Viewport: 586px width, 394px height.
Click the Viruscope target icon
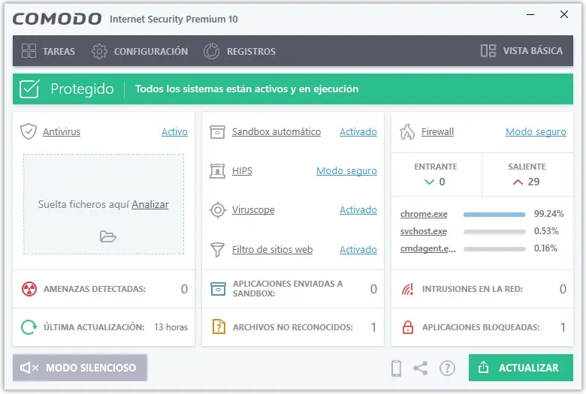tap(218, 210)
